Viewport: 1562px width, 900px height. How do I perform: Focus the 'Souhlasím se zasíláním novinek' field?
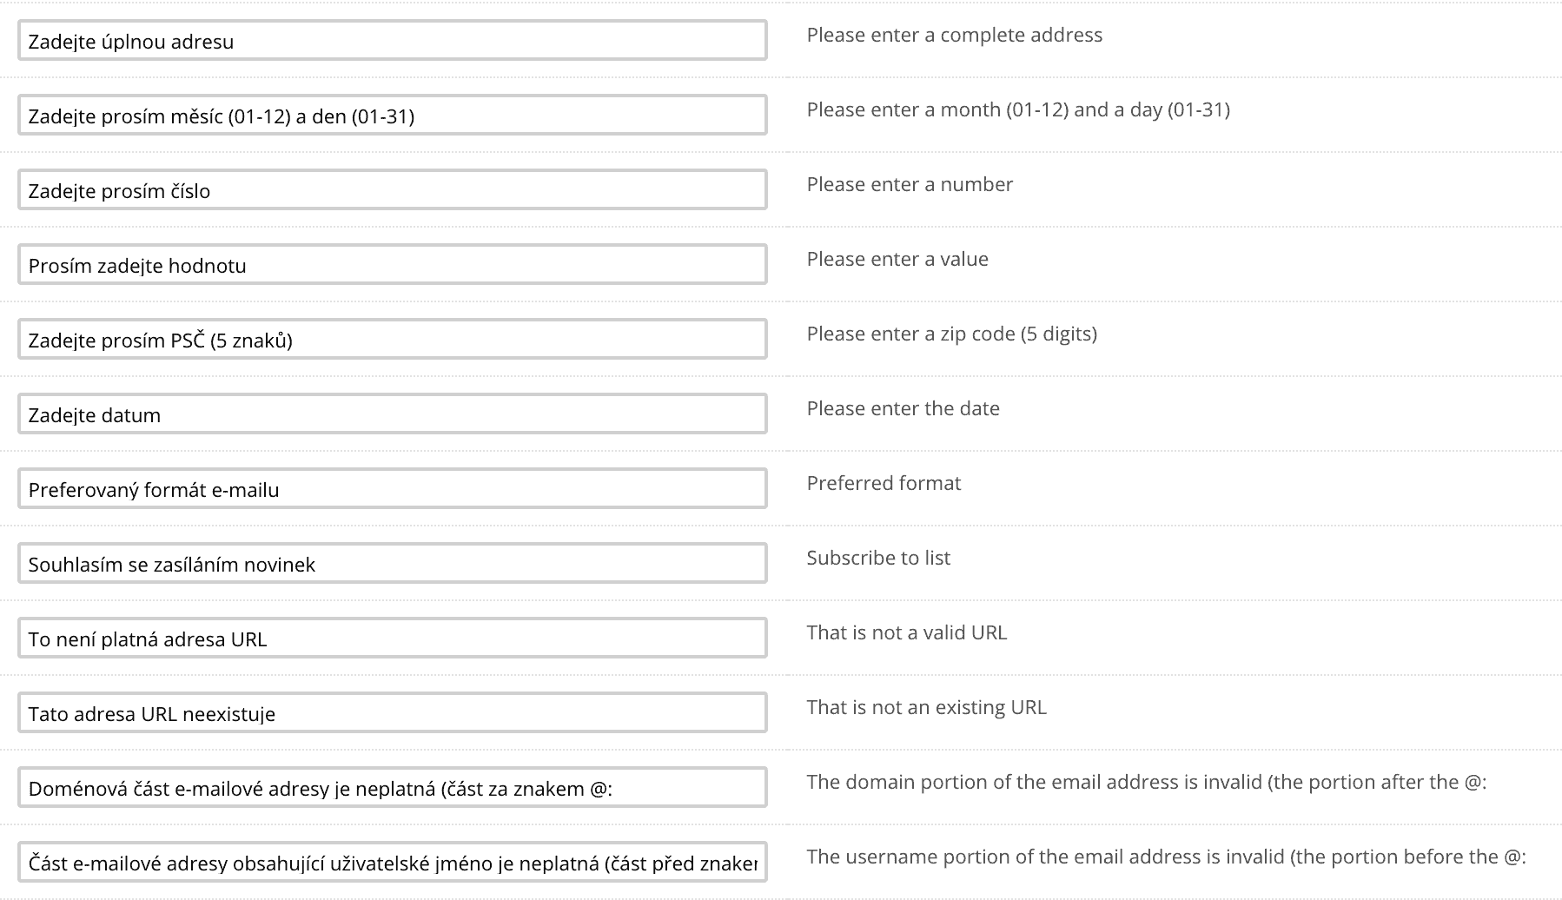click(392, 564)
